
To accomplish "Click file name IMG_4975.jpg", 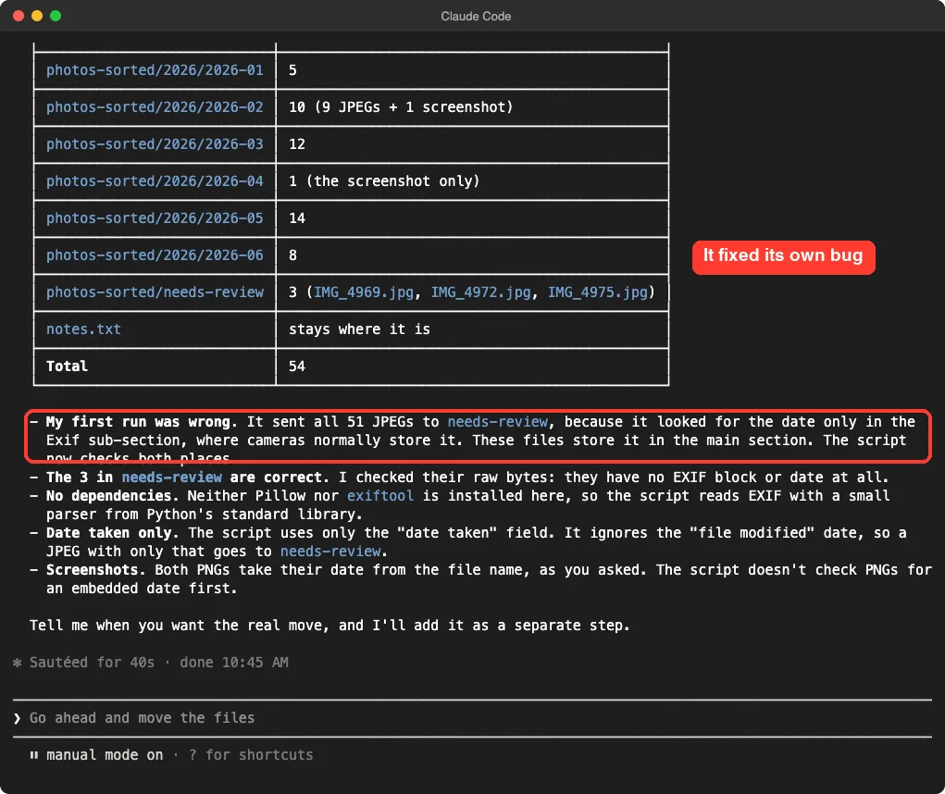I will pyautogui.click(x=597, y=292).
